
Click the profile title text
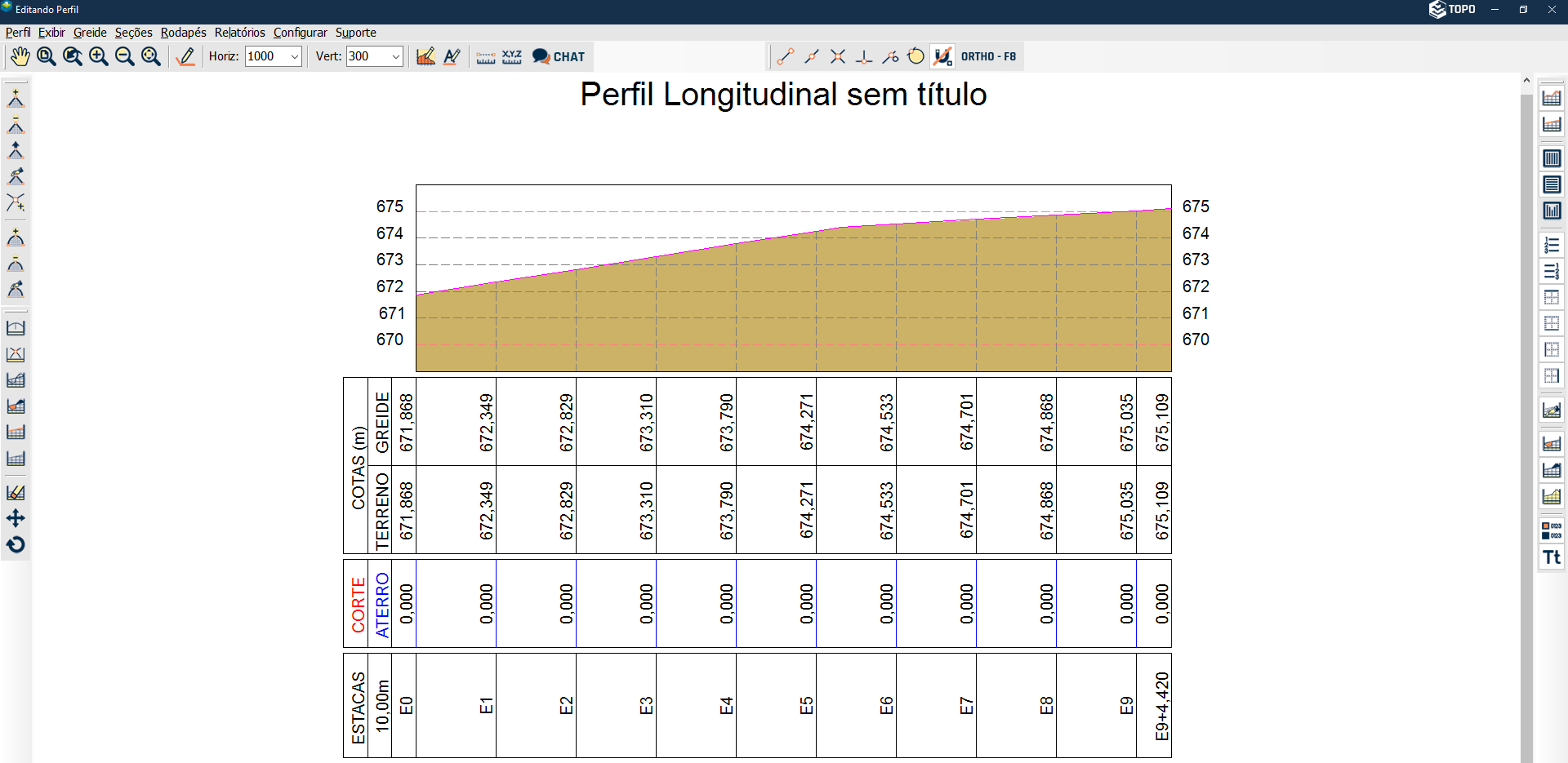pyautogui.click(x=783, y=95)
